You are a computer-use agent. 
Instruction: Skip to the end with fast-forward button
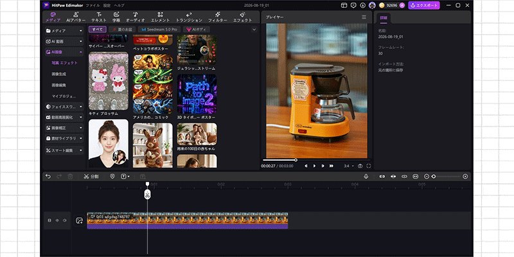pyautogui.click(x=332, y=166)
